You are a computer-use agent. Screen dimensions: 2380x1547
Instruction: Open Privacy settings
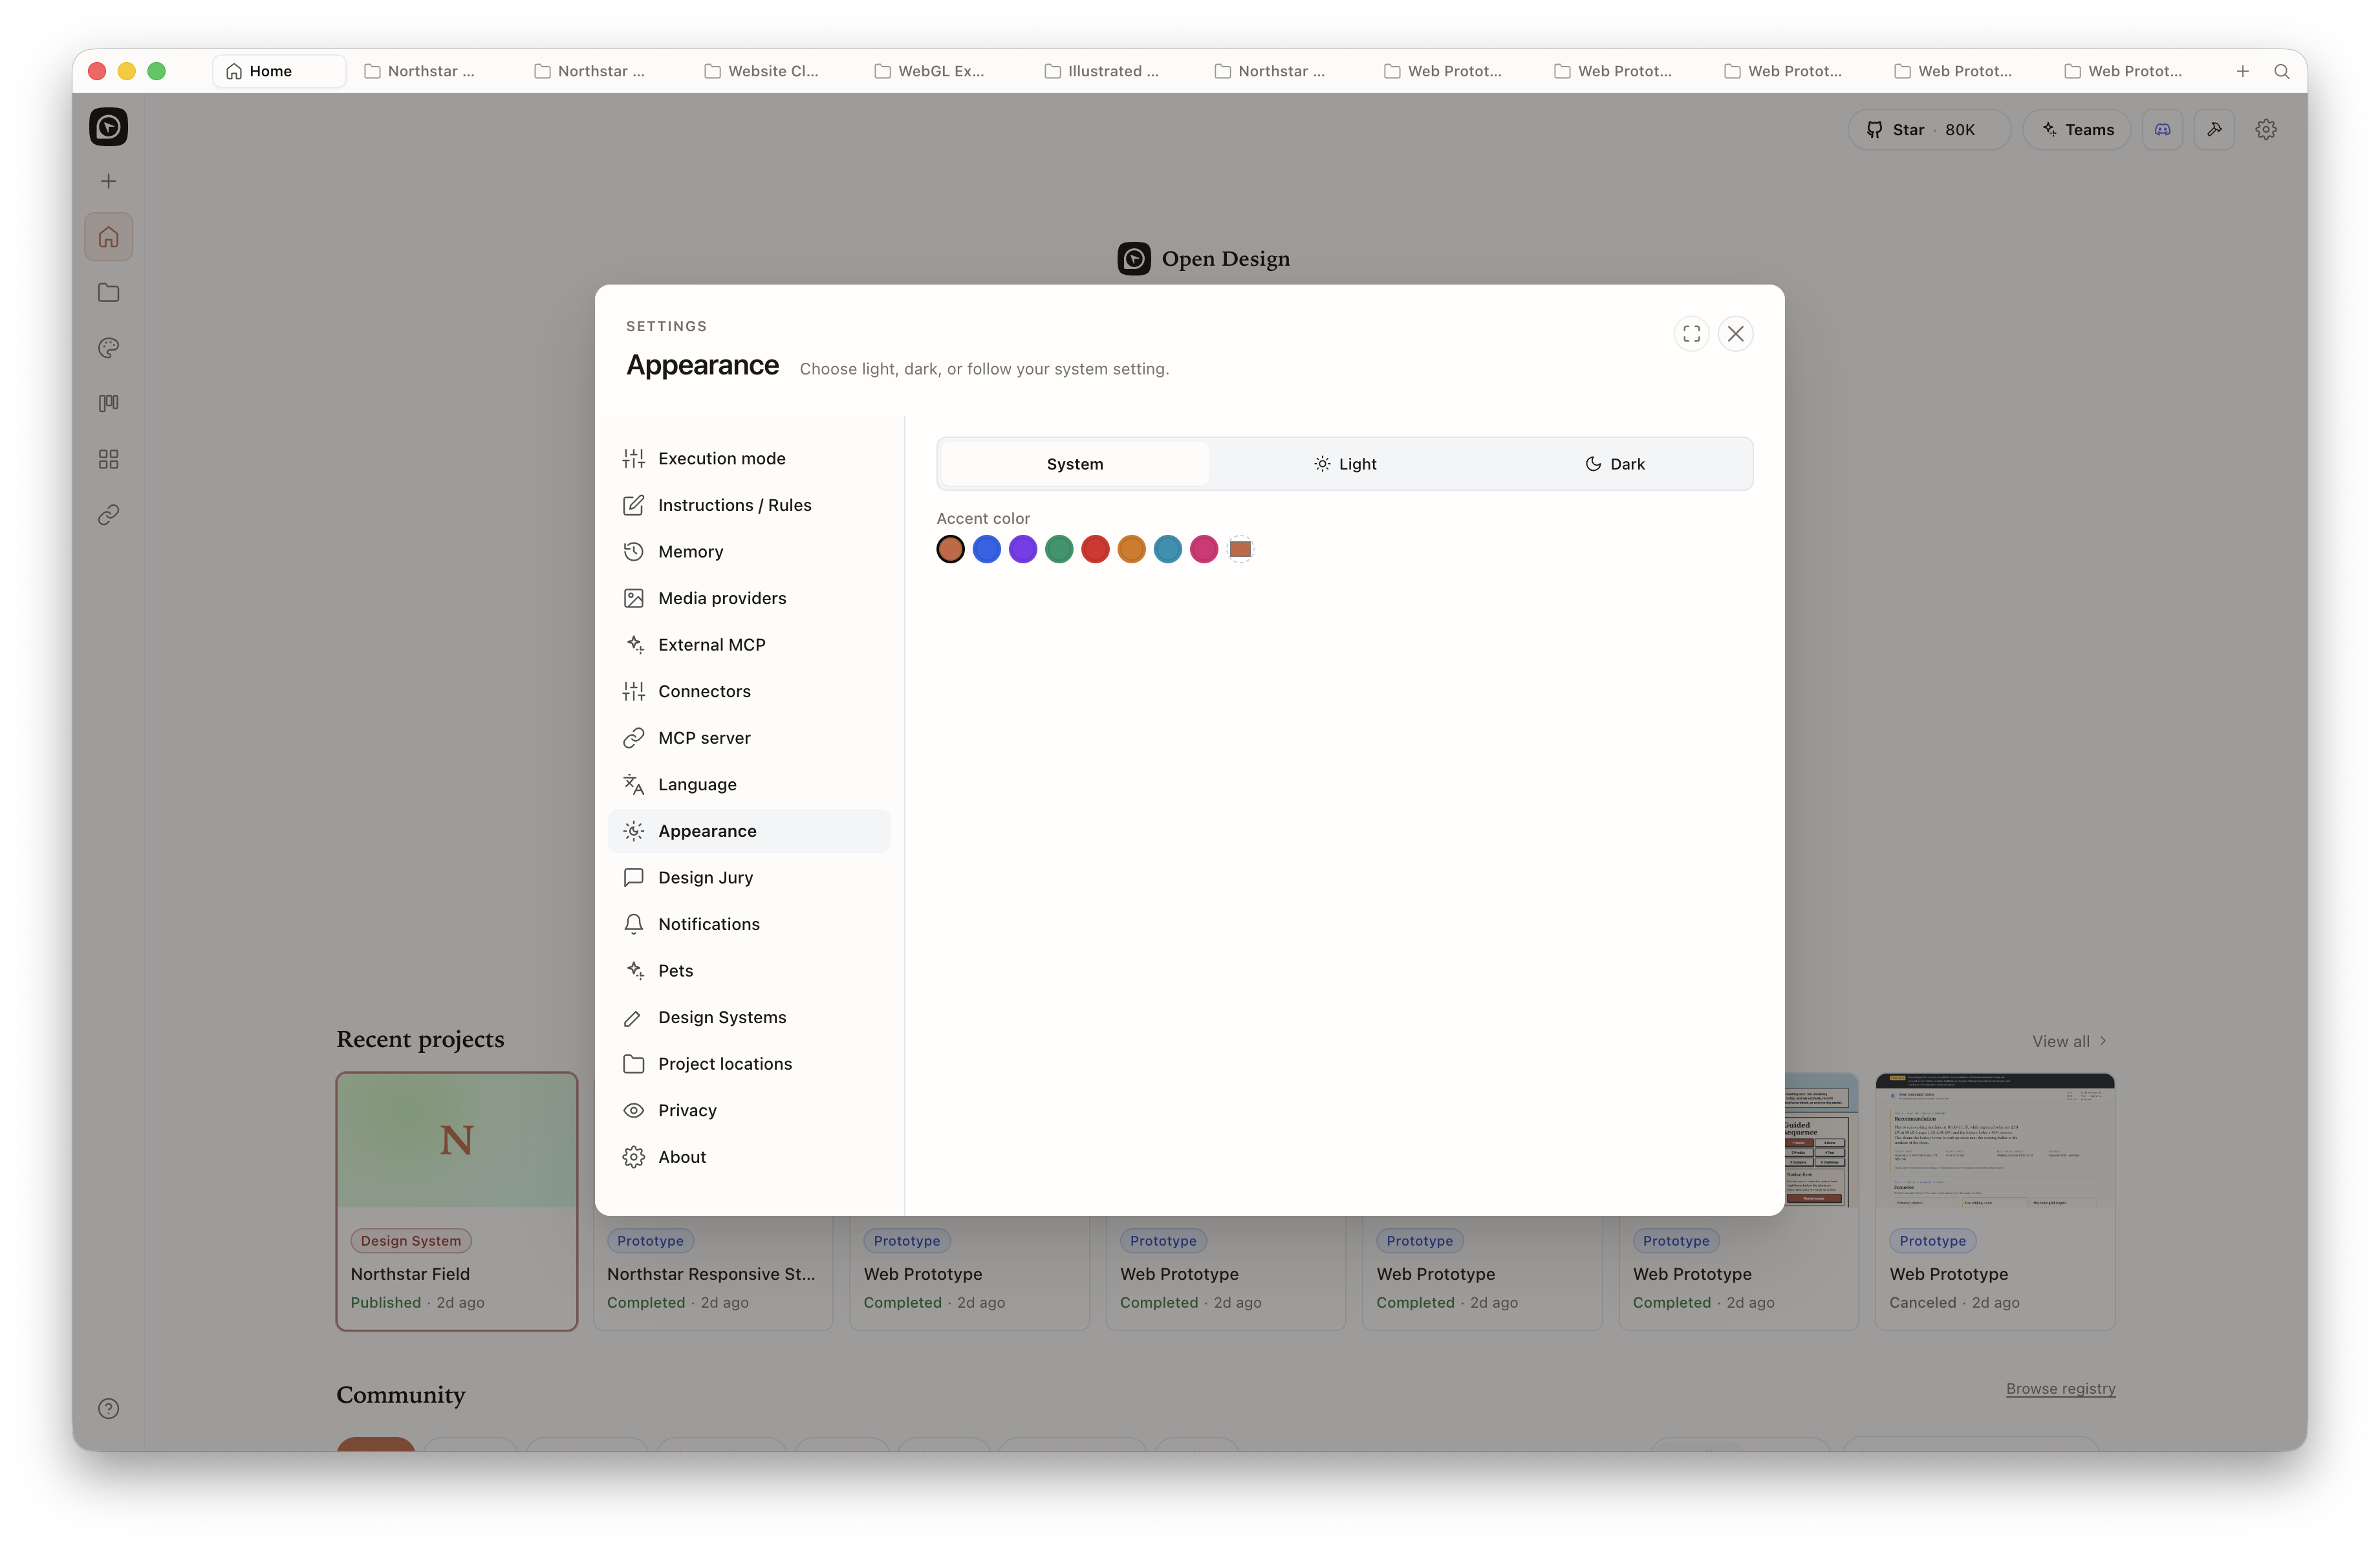(749, 1110)
